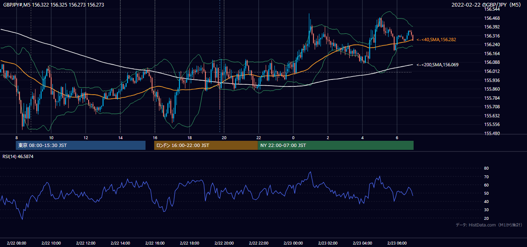Click price axis label 155.480

(x=492, y=133)
